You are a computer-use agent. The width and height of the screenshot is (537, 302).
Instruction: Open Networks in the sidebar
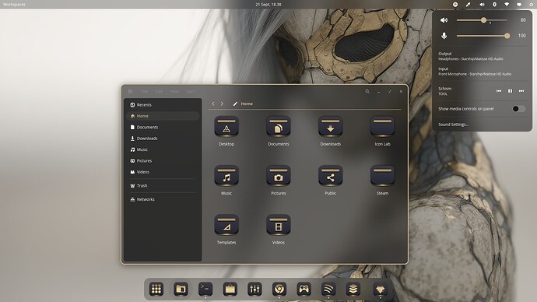(163, 199)
